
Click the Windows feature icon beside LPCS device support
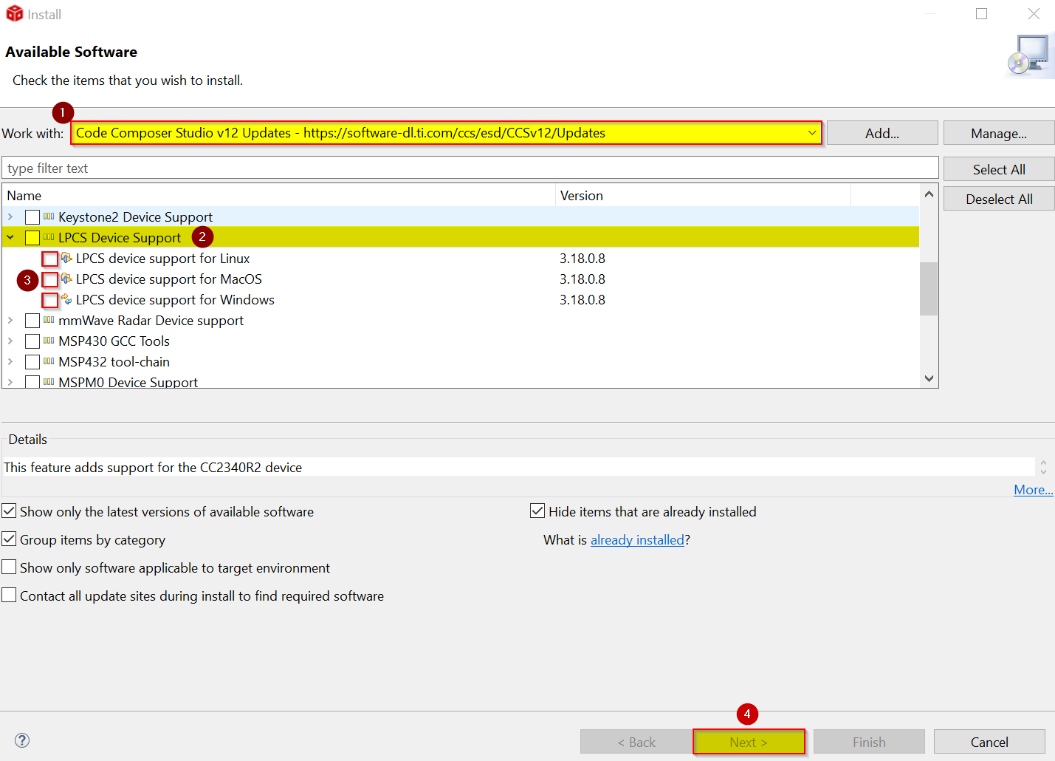pyautogui.click(x=66, y=299)
